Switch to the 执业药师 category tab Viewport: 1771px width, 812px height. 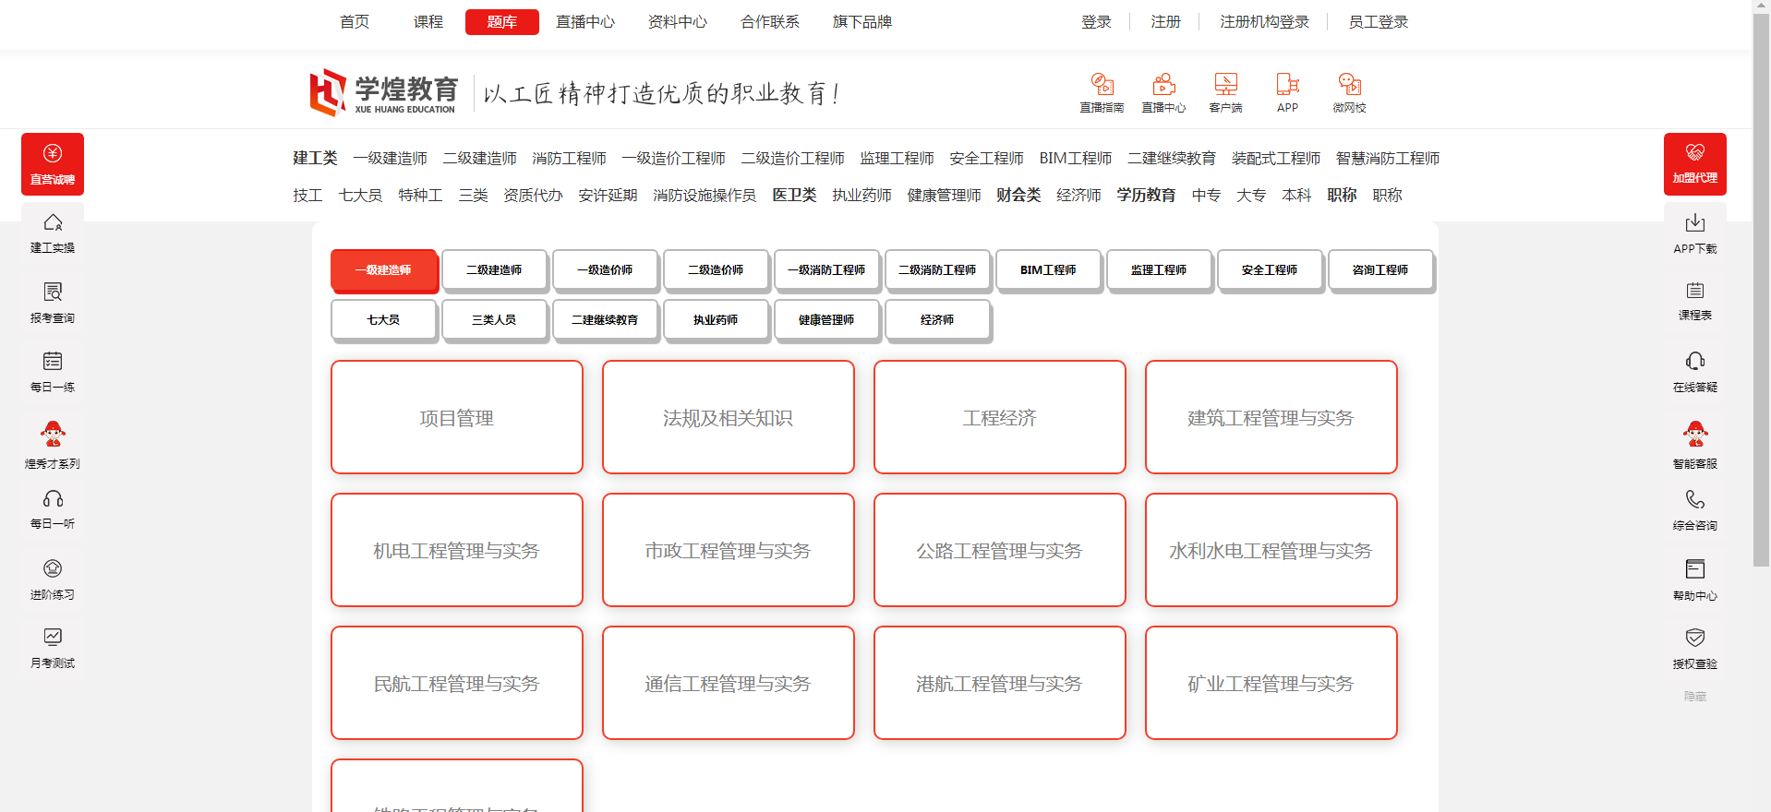pos(716,320)
